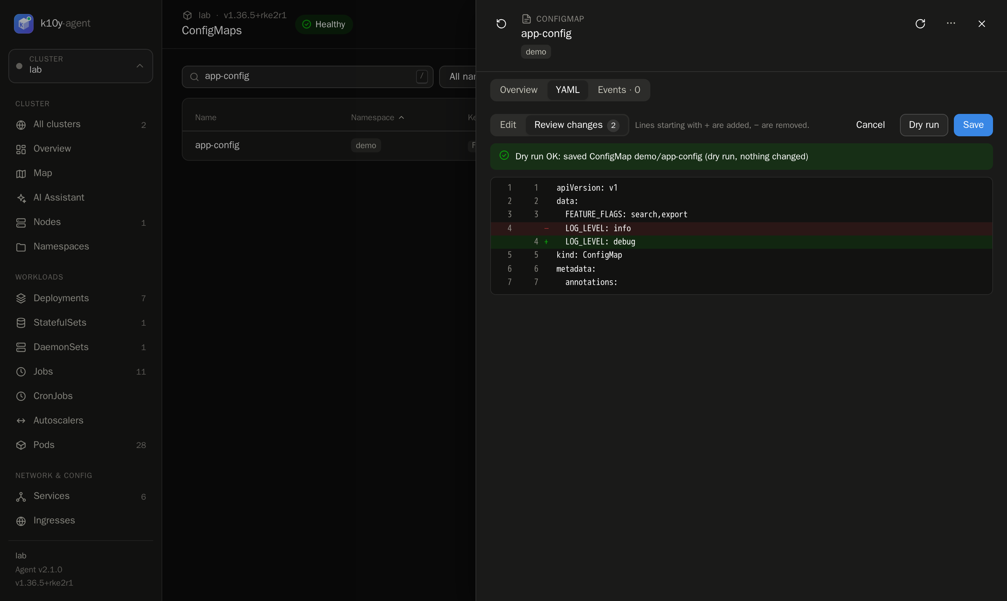Image resolution: width=1007 pixels, height=601 pixels.
Task: Open DaemonSets icon in sidebar
Action: pyautogui.click(x=21, y=347)
